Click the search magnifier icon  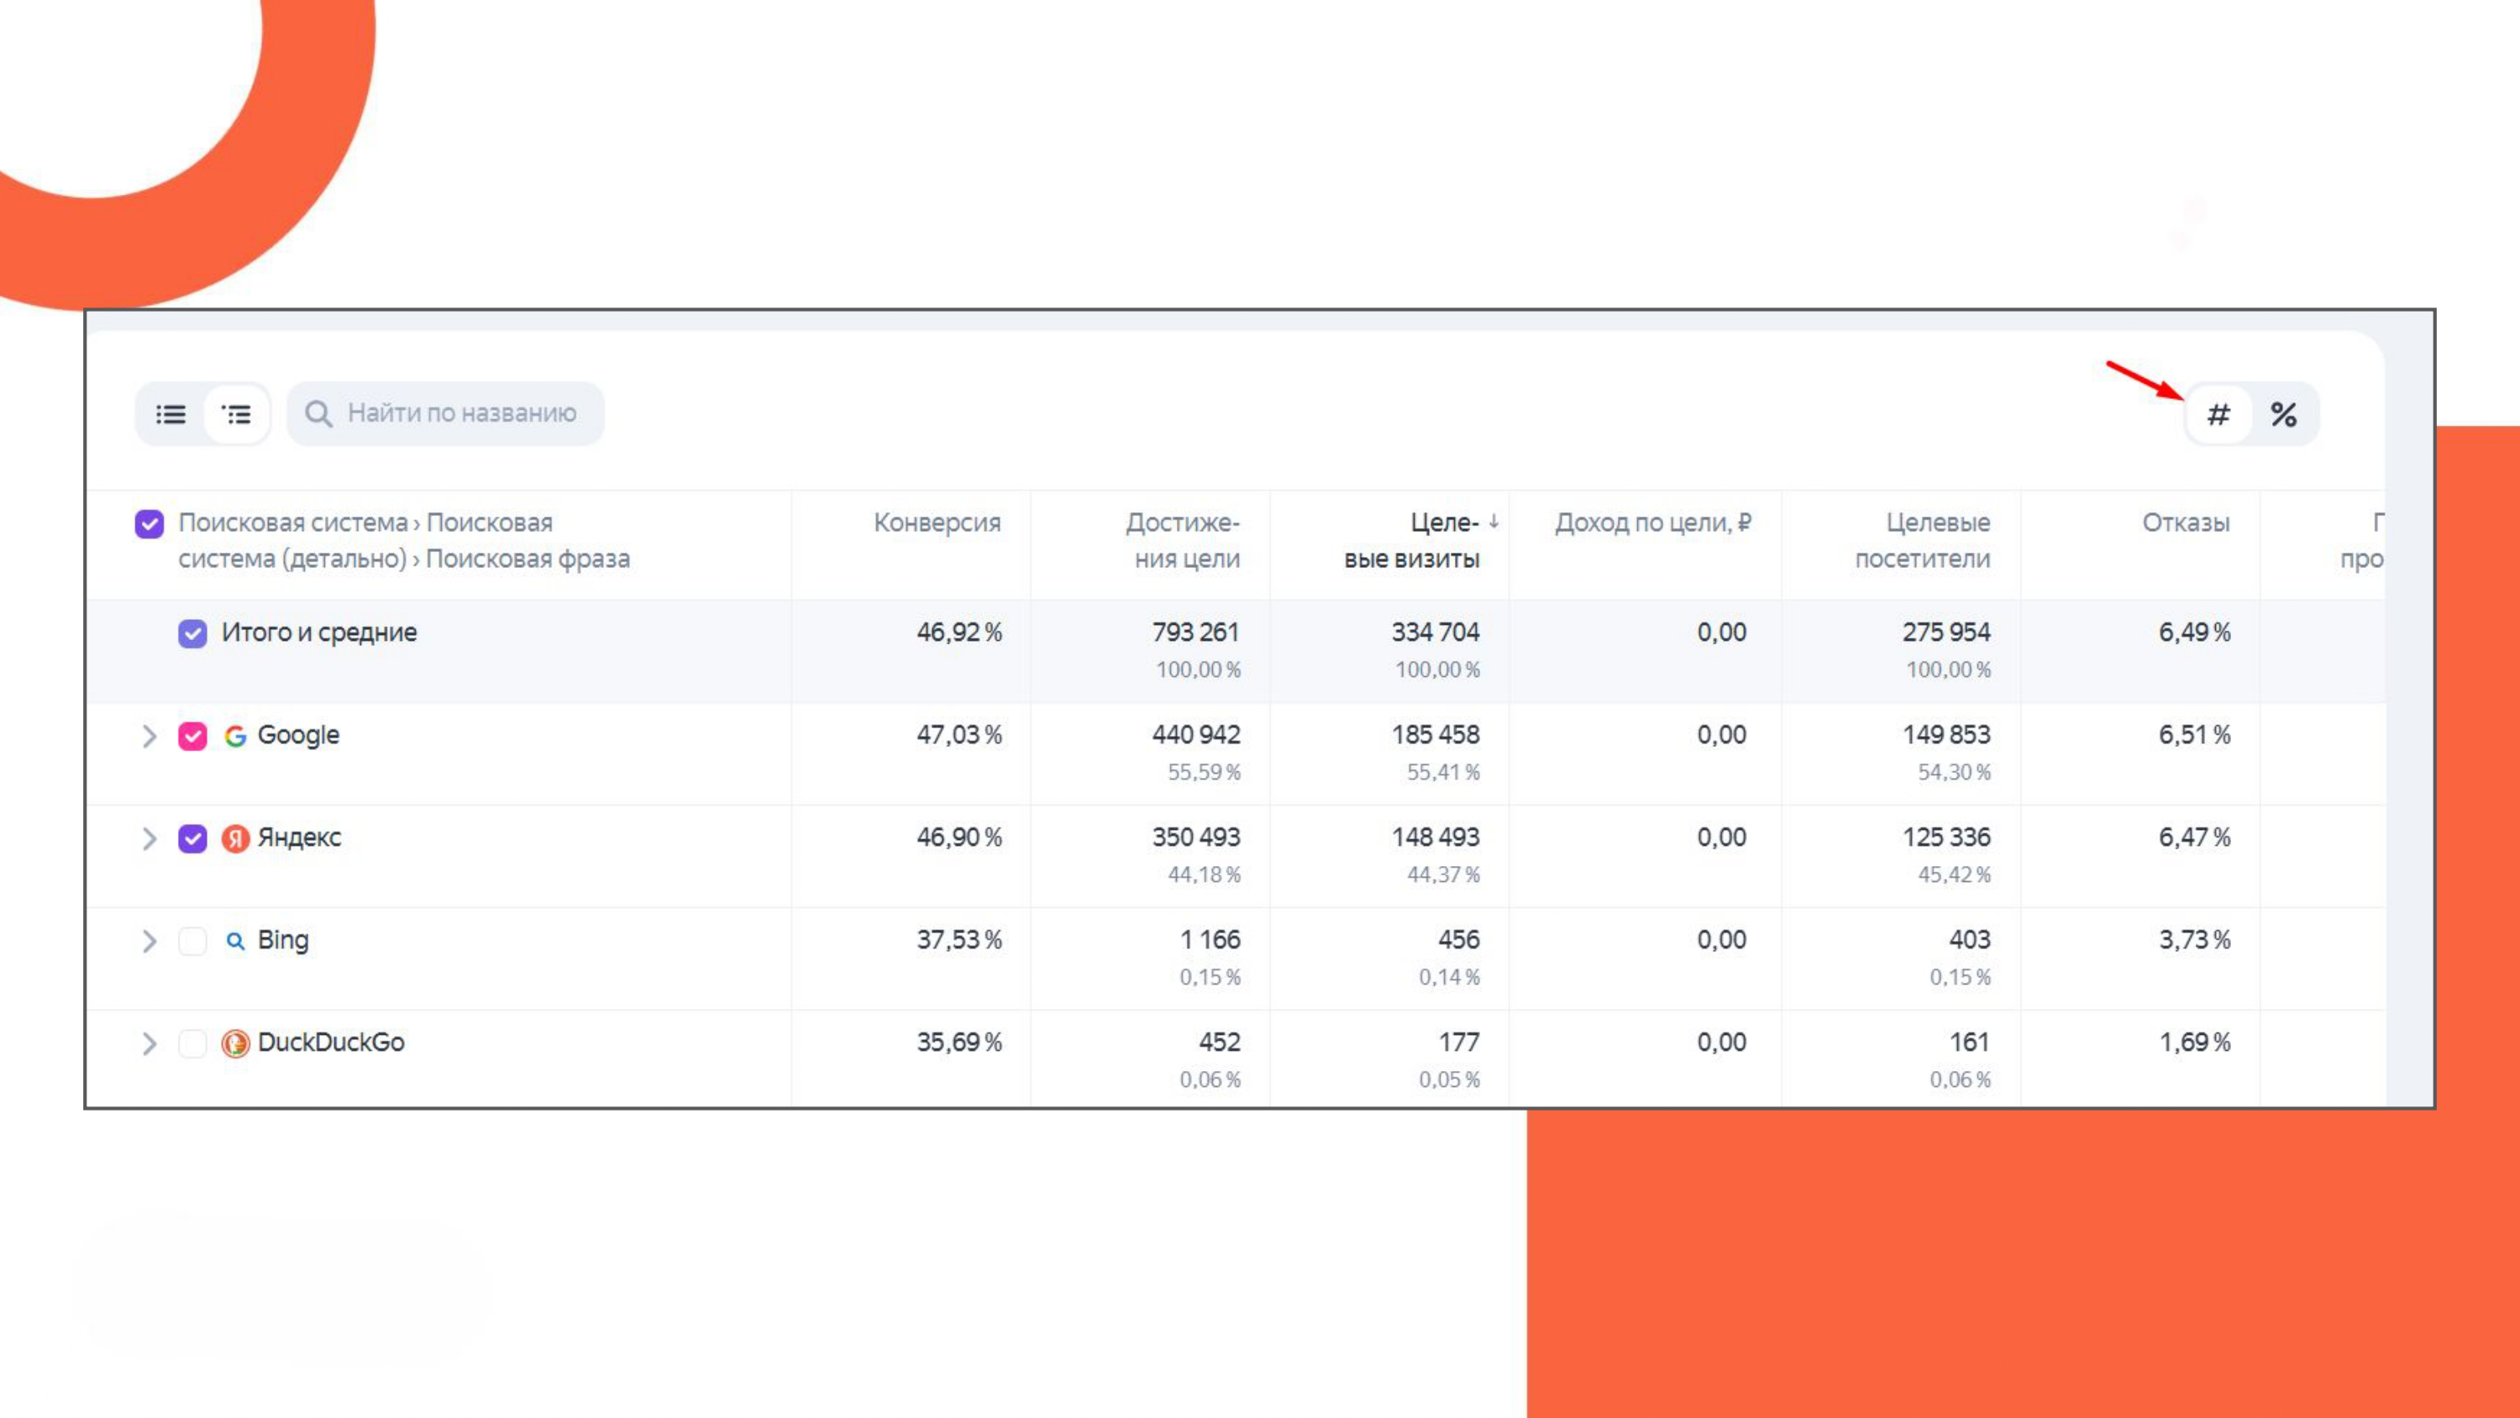click(x=318, y=414)
